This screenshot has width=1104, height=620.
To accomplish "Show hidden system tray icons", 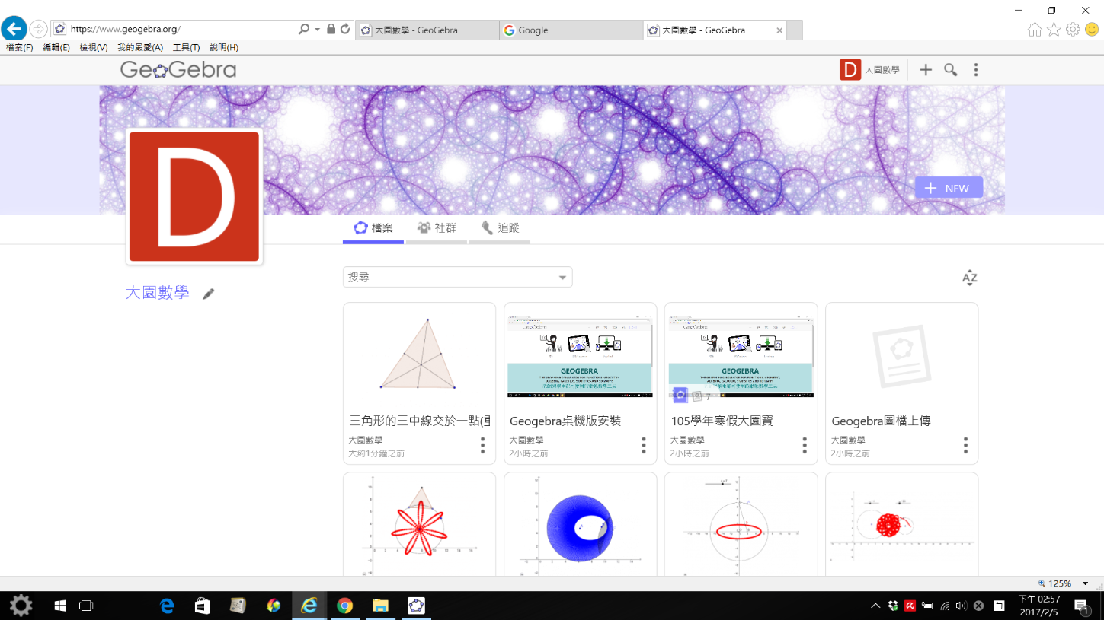I will pyautogui.click(x=875, y=606).
